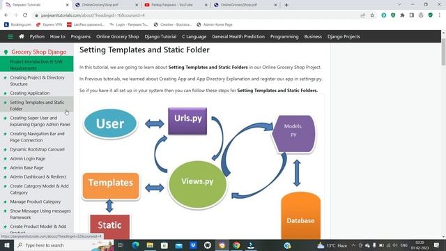Open the Business navbar item
Image resolution: width=446 pixels, height=251 pixels.
pos(313,37)
